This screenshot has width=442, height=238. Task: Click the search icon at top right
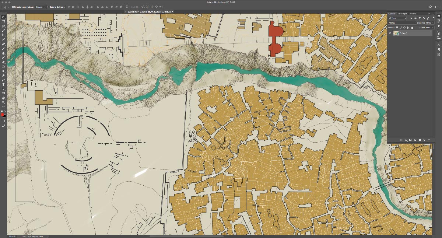coord(431,7)
